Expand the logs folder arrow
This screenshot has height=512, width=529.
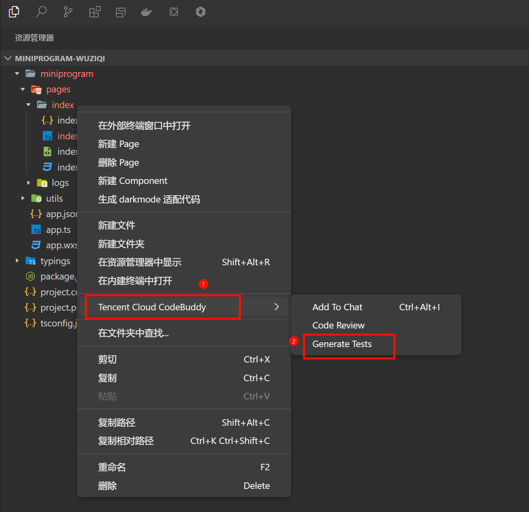(28, 183)
